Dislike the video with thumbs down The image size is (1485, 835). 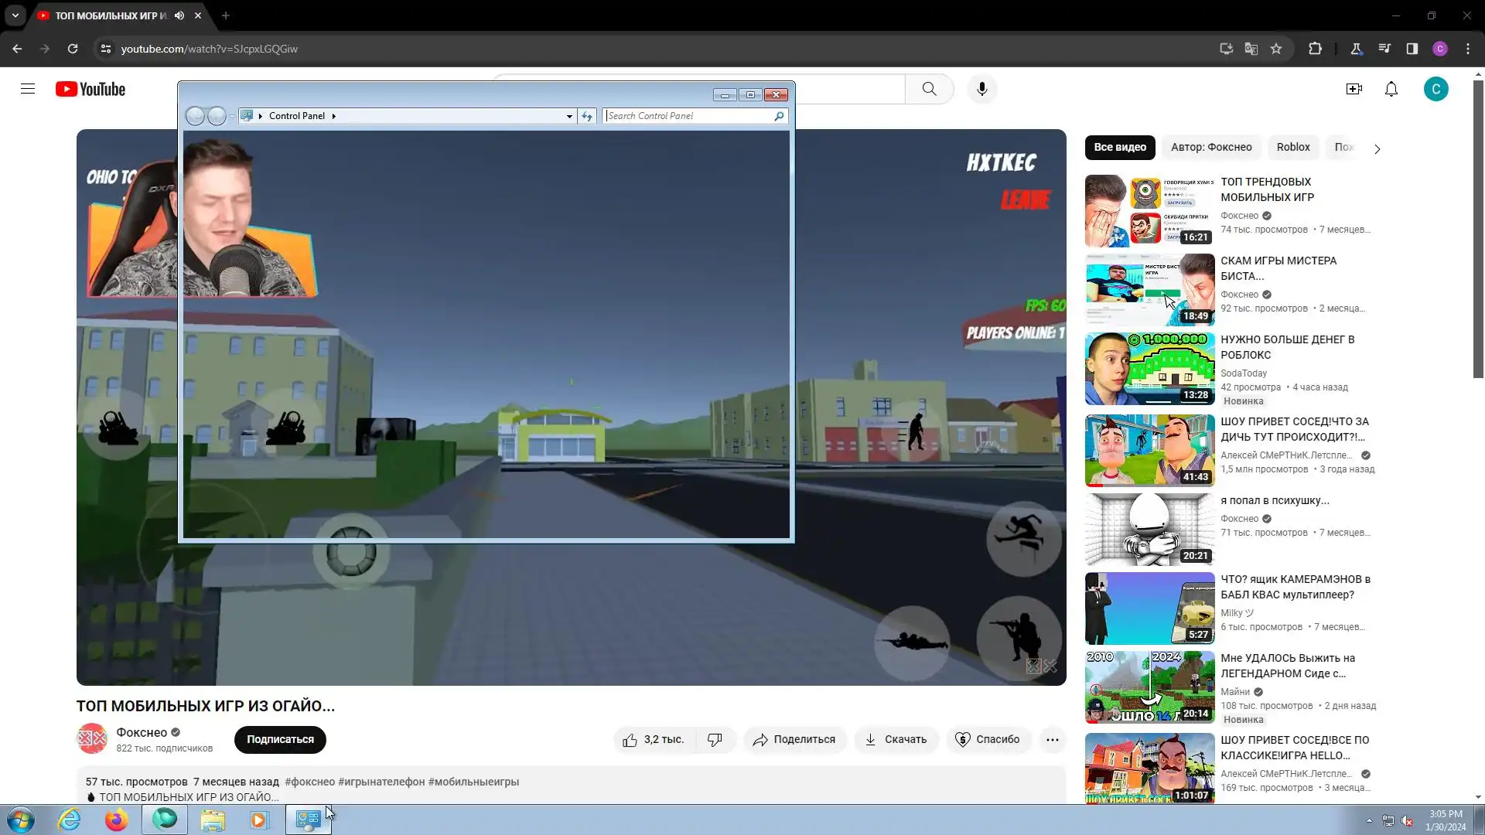[715, 740]
